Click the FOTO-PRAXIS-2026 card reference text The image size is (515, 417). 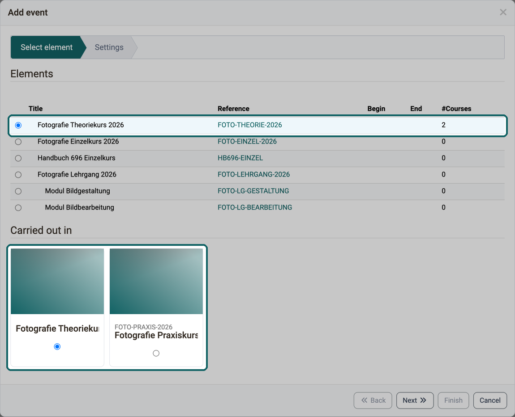click(143, 327)
